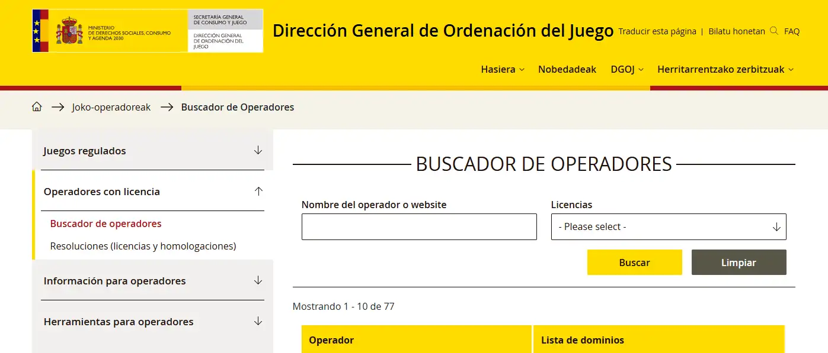Expand Juegos regulados with its arrow
The image size is (828, 353).
pos(258,151)
